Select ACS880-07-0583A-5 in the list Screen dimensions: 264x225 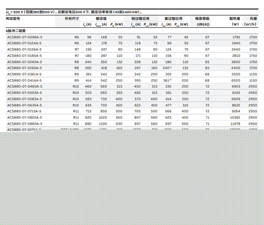point(24,99)
